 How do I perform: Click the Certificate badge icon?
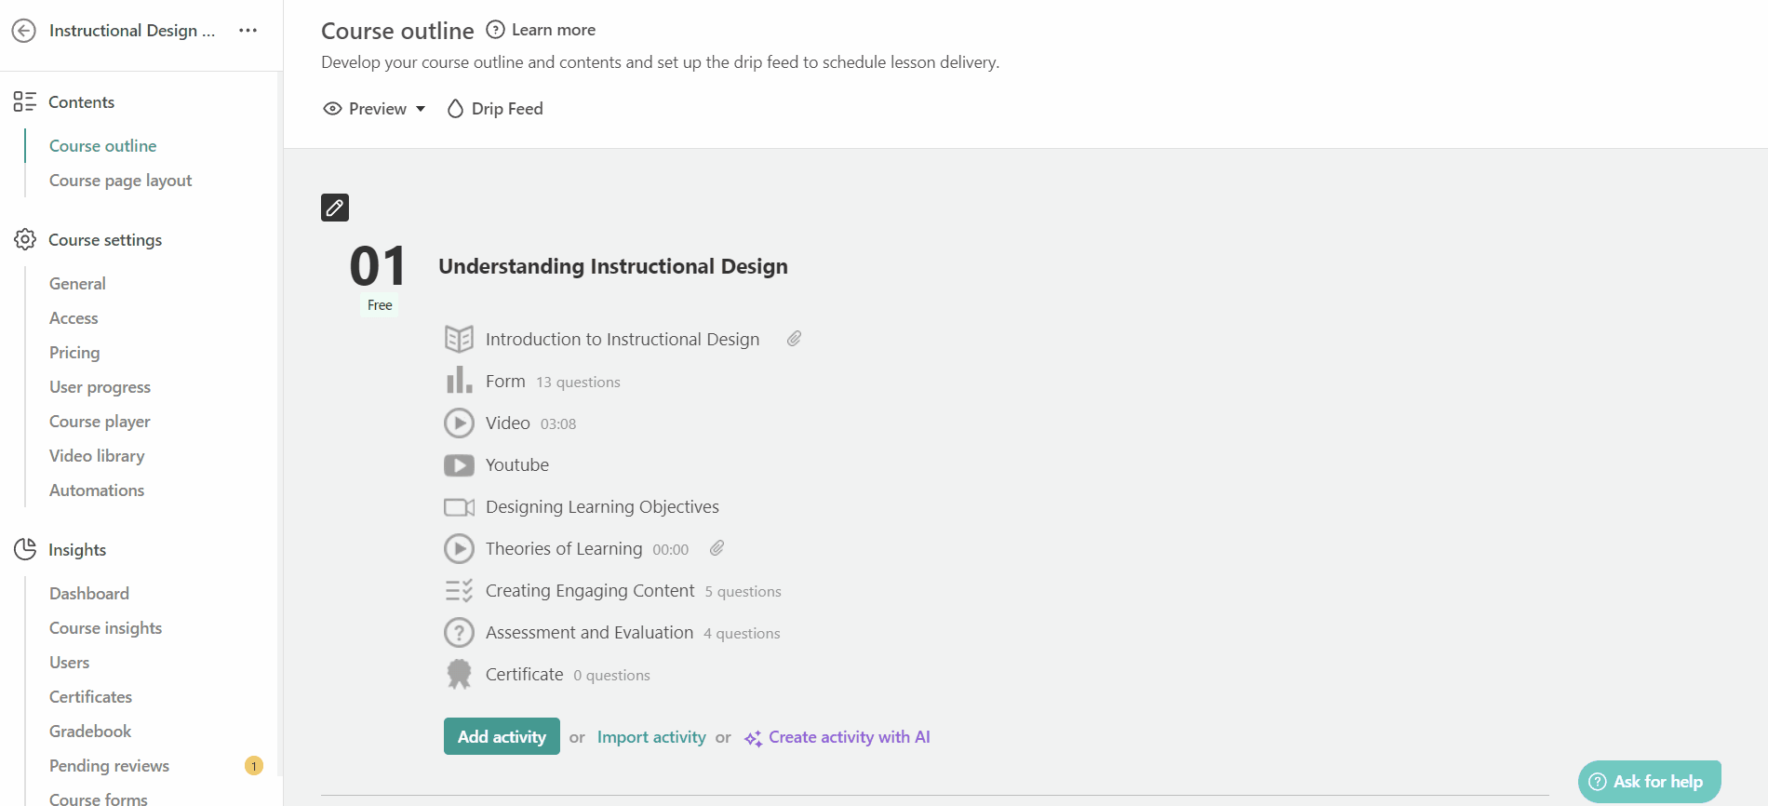point(459,674)
